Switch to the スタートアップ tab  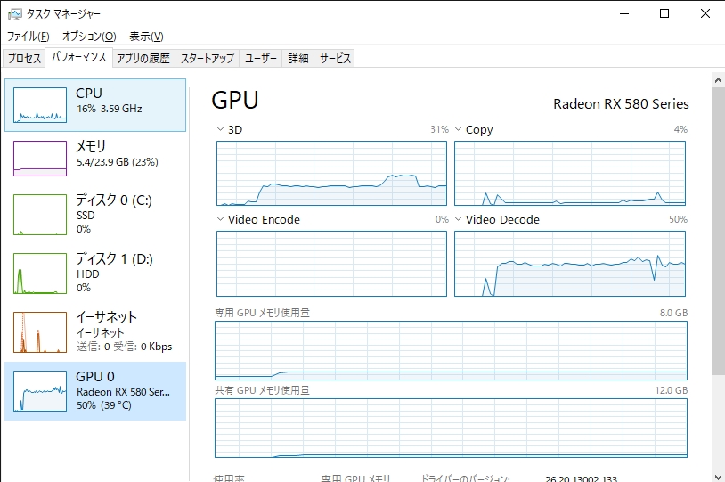(208, 59)
